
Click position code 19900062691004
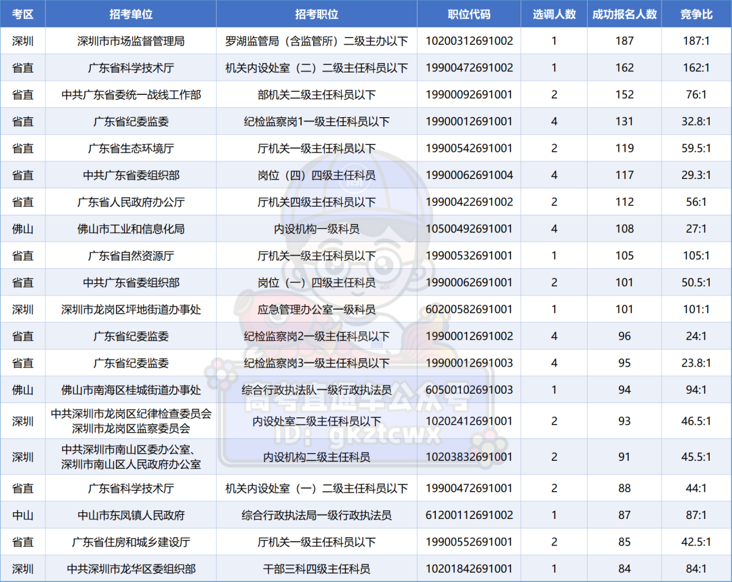[x=469, y=175]
